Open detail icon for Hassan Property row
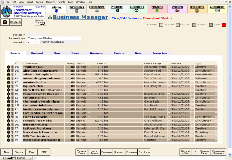The height and width of the screenshot is (160, 232). [9, 124]
